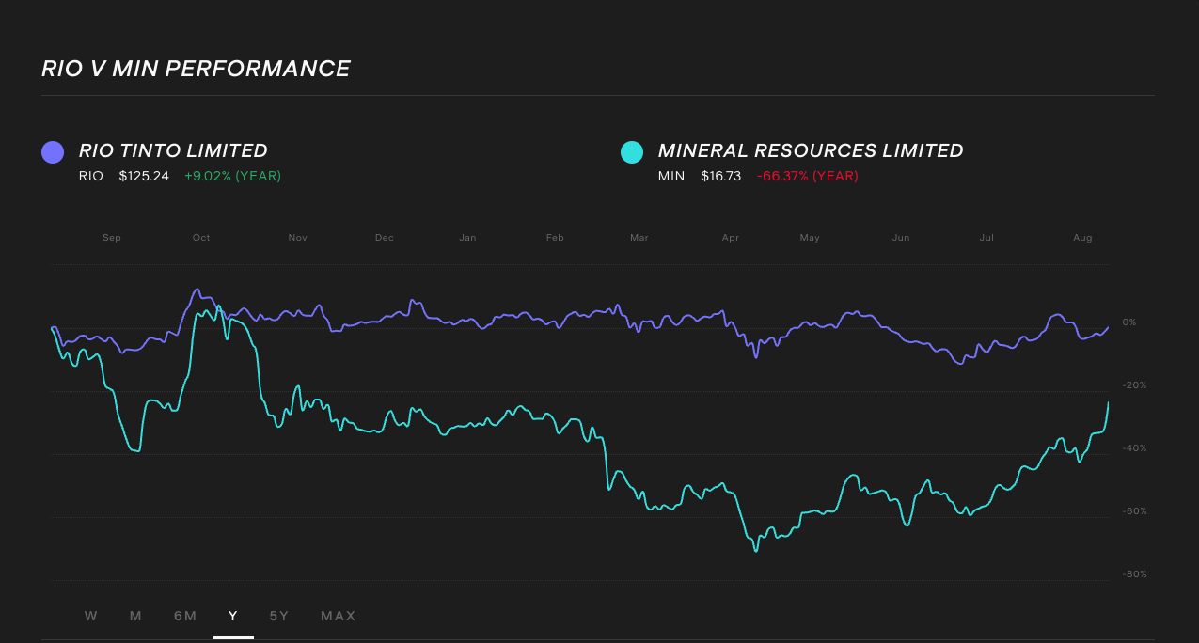The width and height of the screenshot is (1199, 643).
Task: Click the RIO ticker label
Action: pyautogui.click(x=90, y=176)
